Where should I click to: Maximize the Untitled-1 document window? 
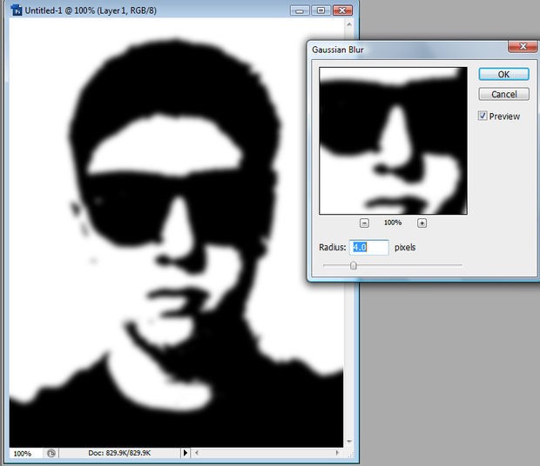tap(321, 10)
